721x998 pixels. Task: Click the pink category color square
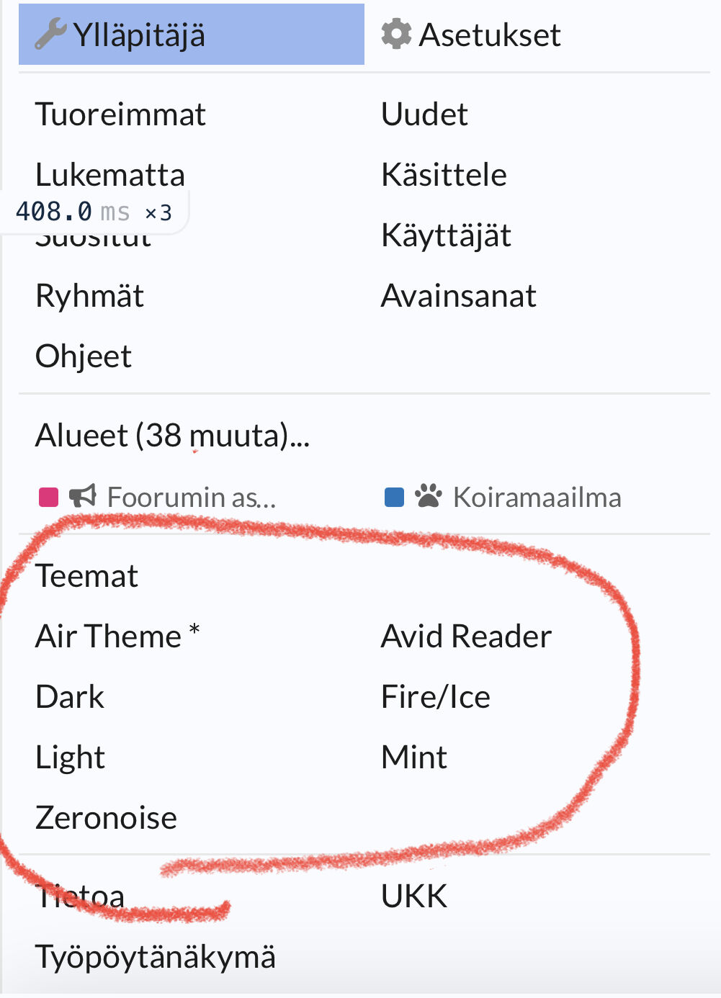48,497
